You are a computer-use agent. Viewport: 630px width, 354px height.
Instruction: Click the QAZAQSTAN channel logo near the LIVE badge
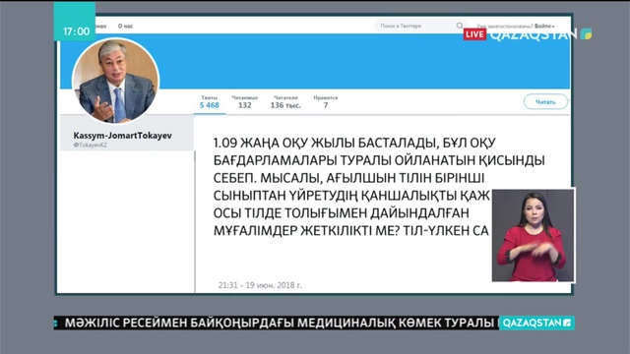click(540, 34)
